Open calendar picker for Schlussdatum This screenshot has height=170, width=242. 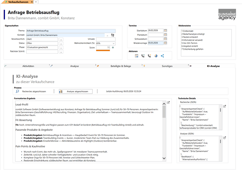point(166,39)
